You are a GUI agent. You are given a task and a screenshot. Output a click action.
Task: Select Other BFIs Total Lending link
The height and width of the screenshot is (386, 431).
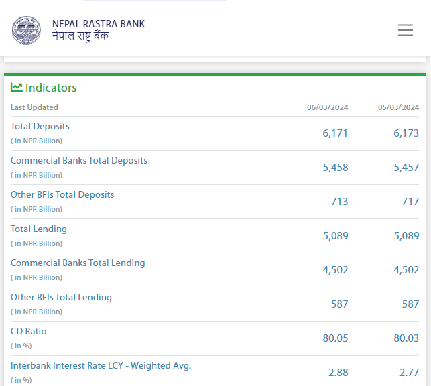click(61, 297)
